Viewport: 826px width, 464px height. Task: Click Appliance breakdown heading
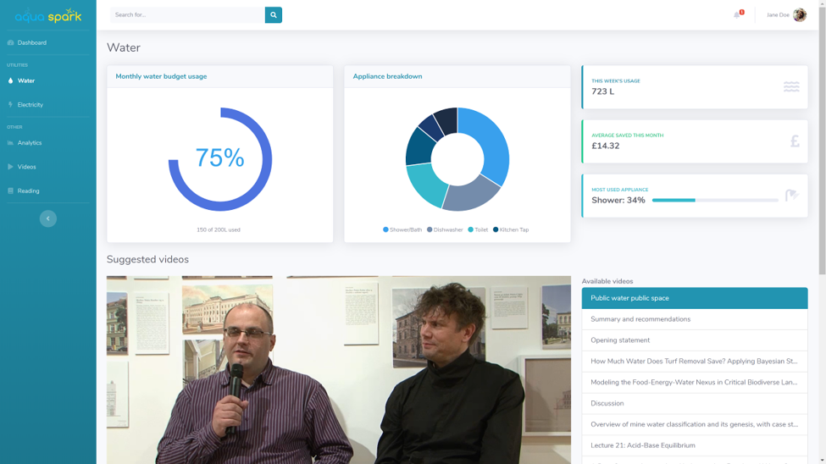click(x=387, y=76)
